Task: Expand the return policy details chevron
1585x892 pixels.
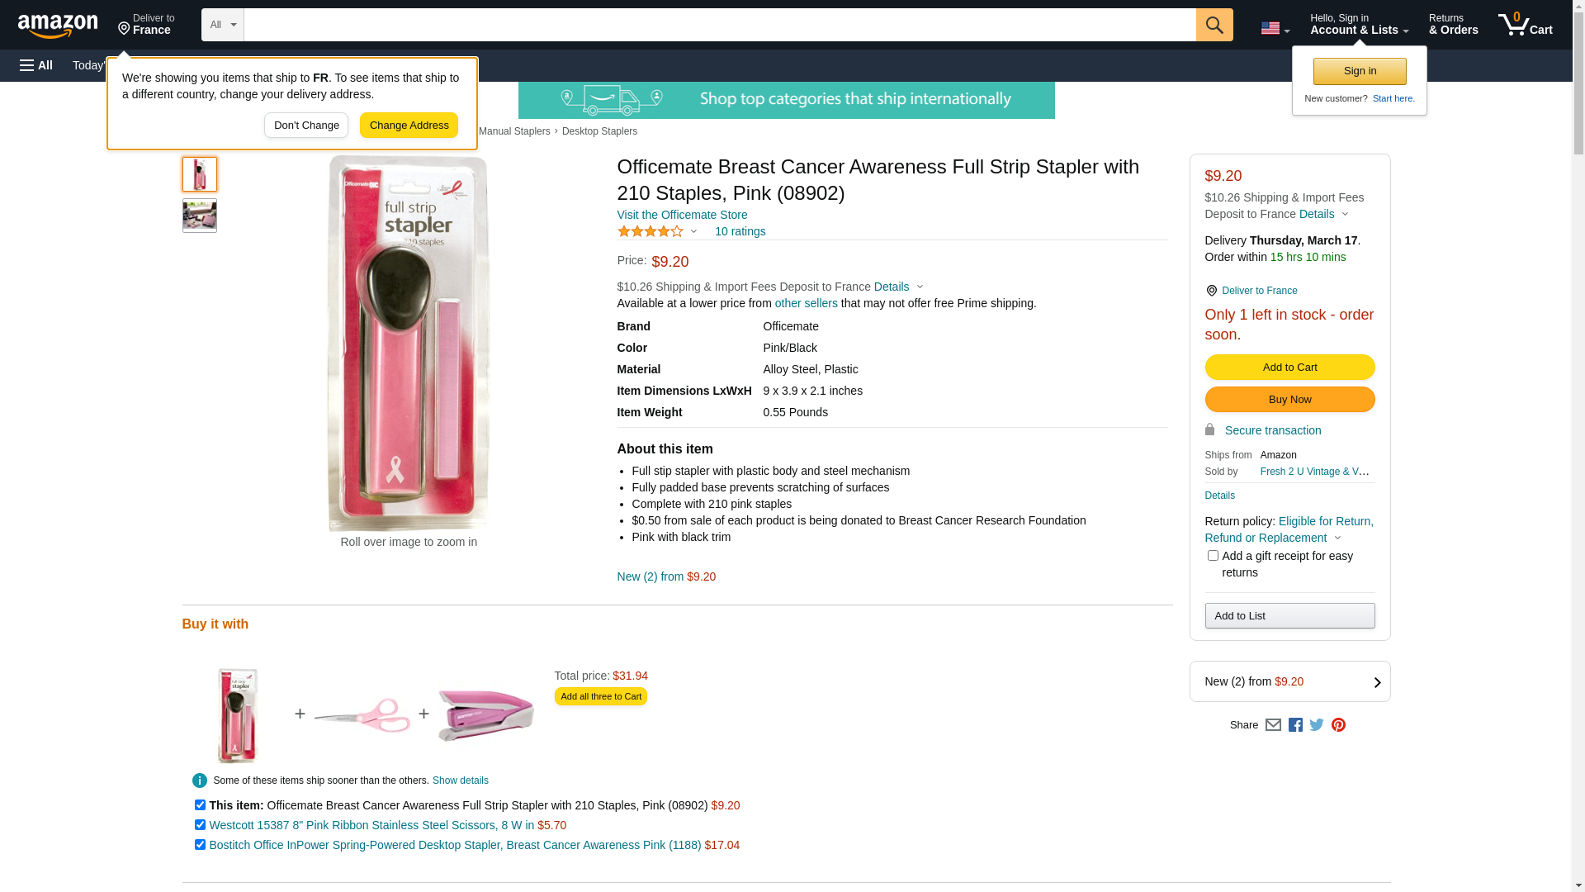Action: tap(1338, 539)
